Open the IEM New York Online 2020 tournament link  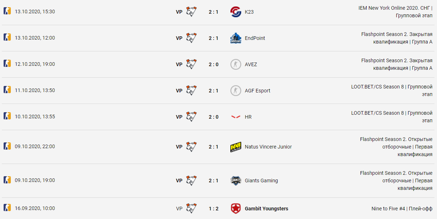396,12
